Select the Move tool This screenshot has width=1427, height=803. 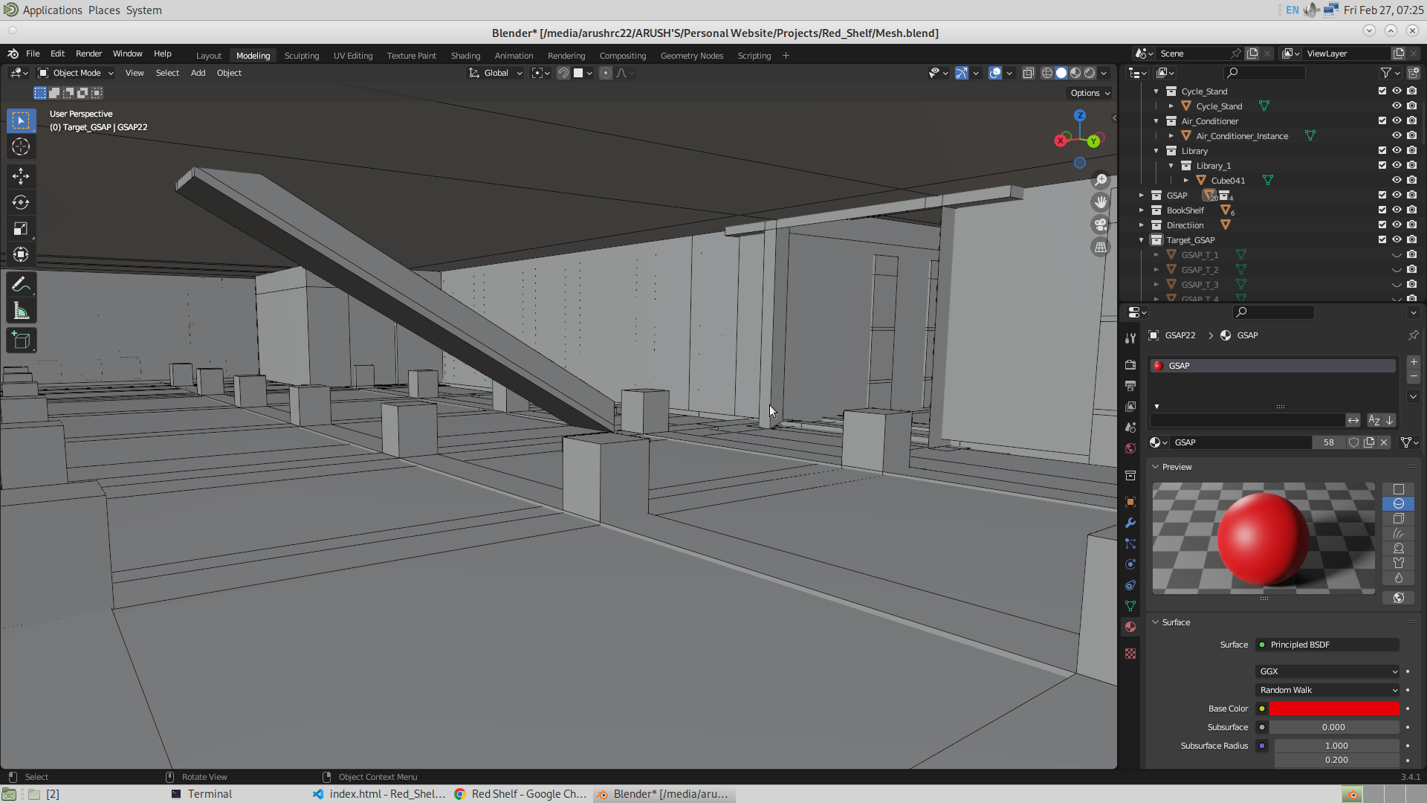click(21, 176)
